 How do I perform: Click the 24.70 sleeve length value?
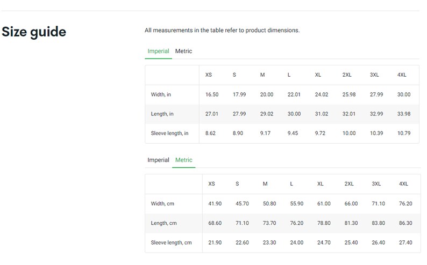point(324,242)
